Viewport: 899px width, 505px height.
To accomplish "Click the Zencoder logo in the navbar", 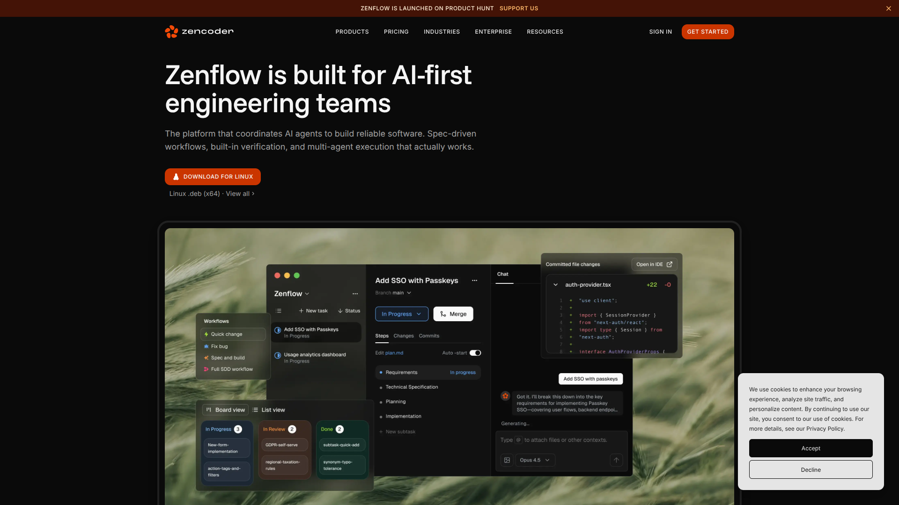I will pos(199,31).
